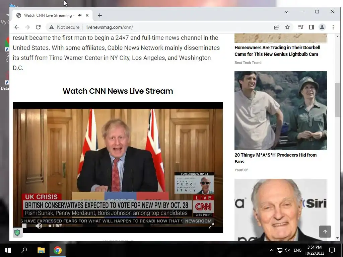Image resolution: width=343 pixels, height=257 pixels.
Task: Click the scroll-to-top arrow button
Action: [325, 232]
